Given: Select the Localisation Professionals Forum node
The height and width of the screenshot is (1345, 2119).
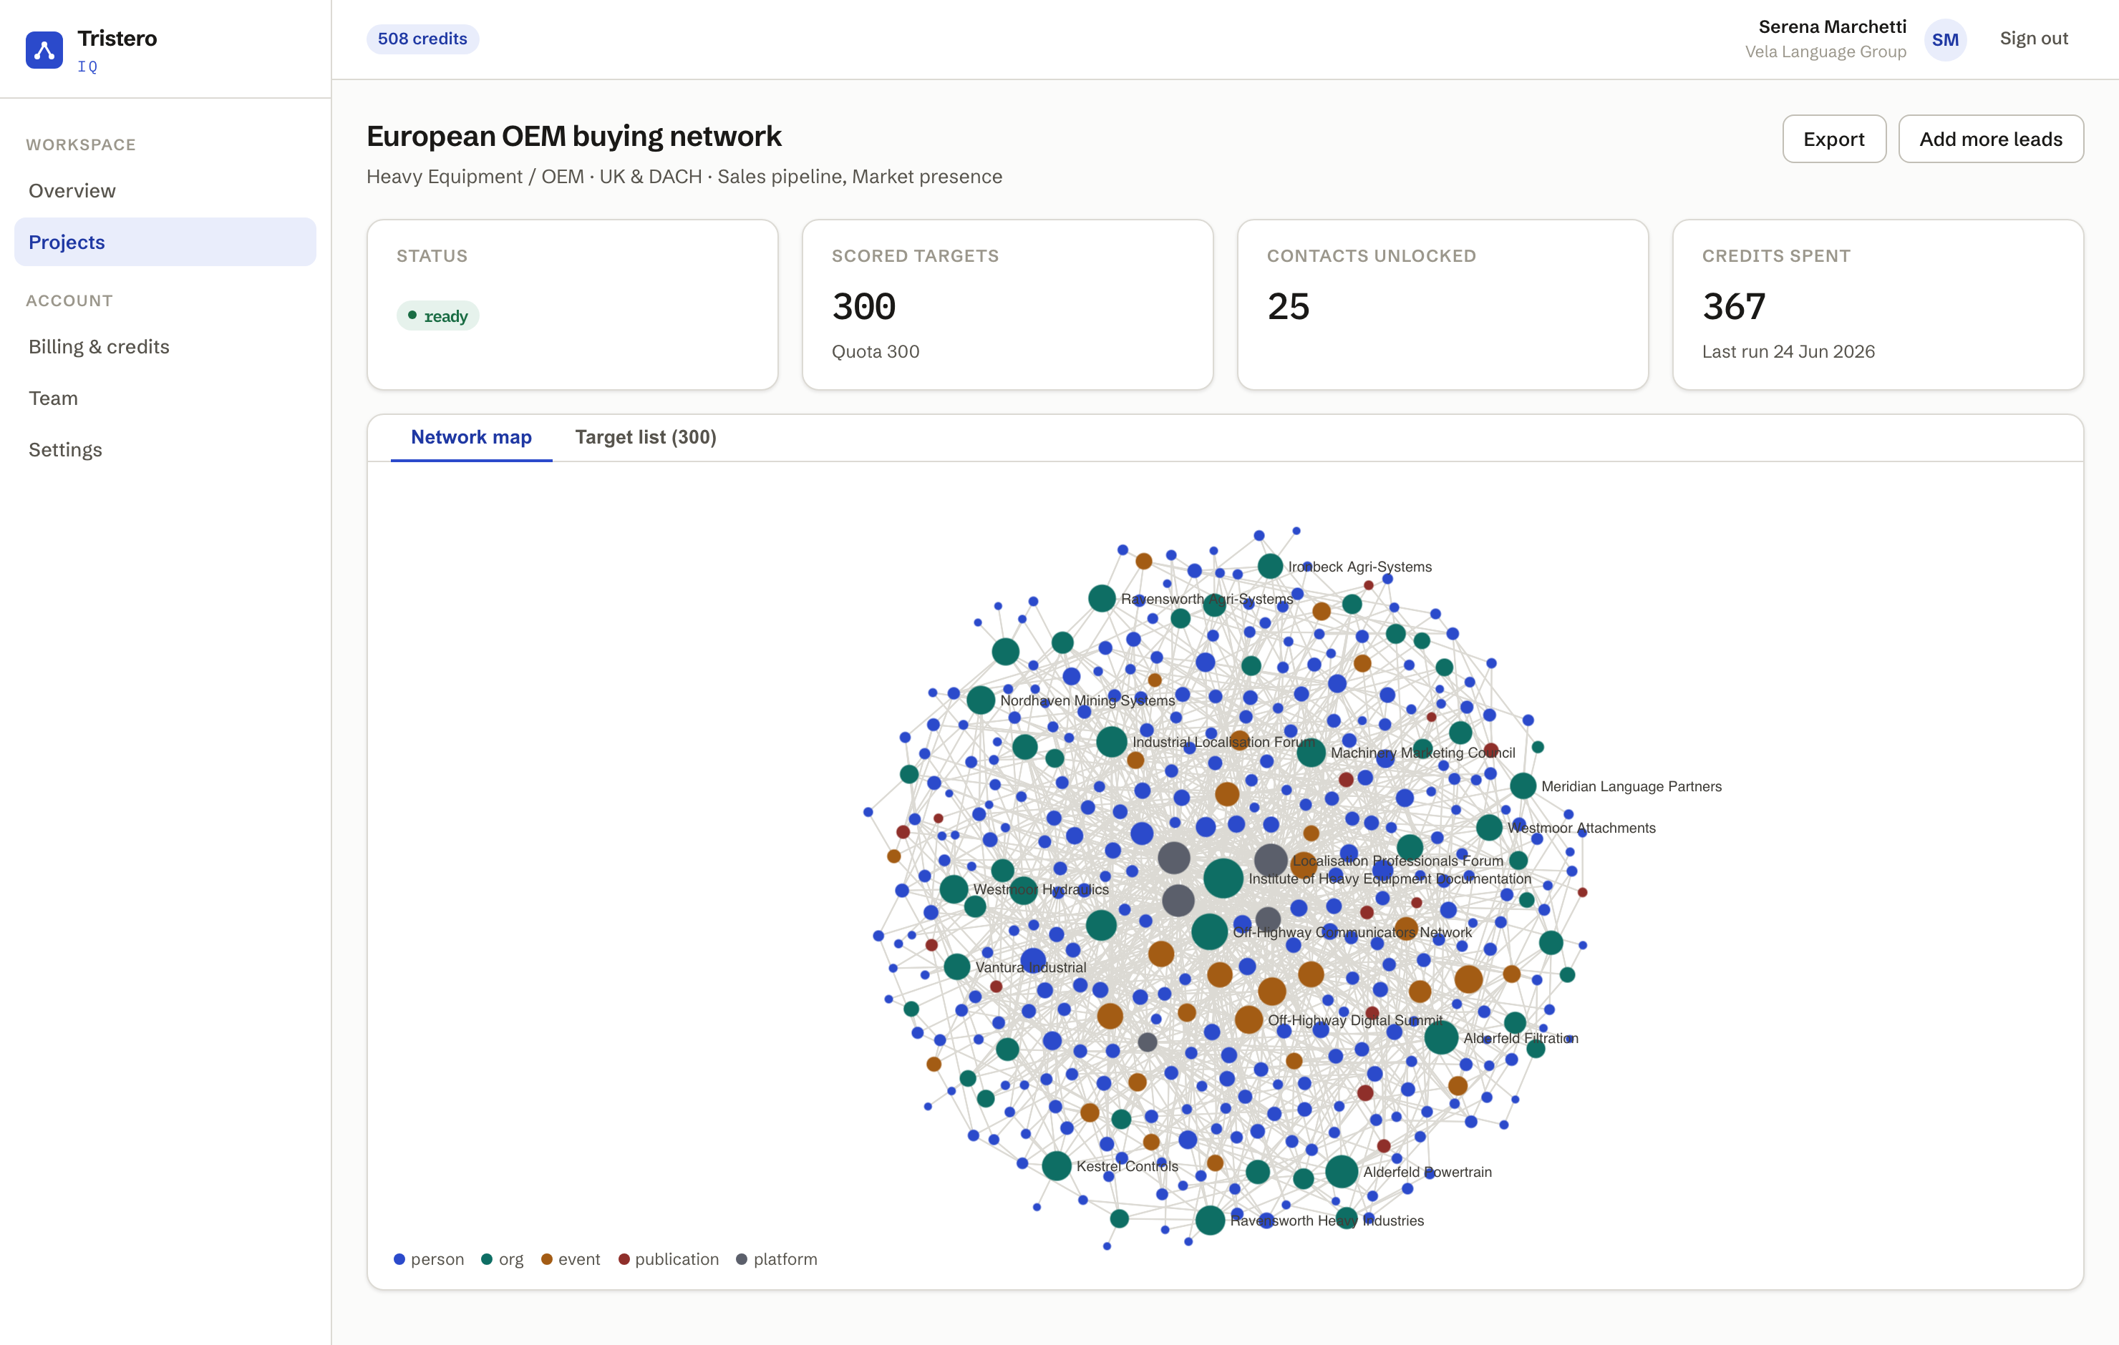Looking at the screenshot, I should (1271, 861).
